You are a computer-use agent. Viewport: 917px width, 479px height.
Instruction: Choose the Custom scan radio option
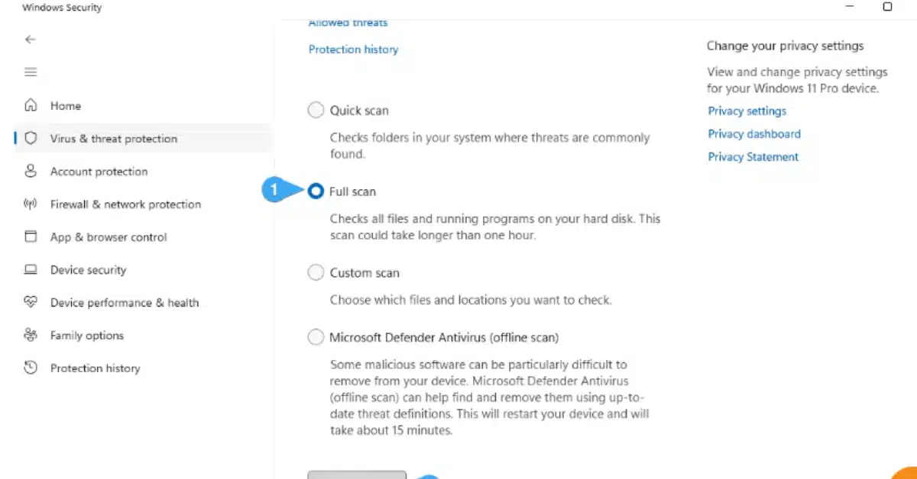click(316, 272)
